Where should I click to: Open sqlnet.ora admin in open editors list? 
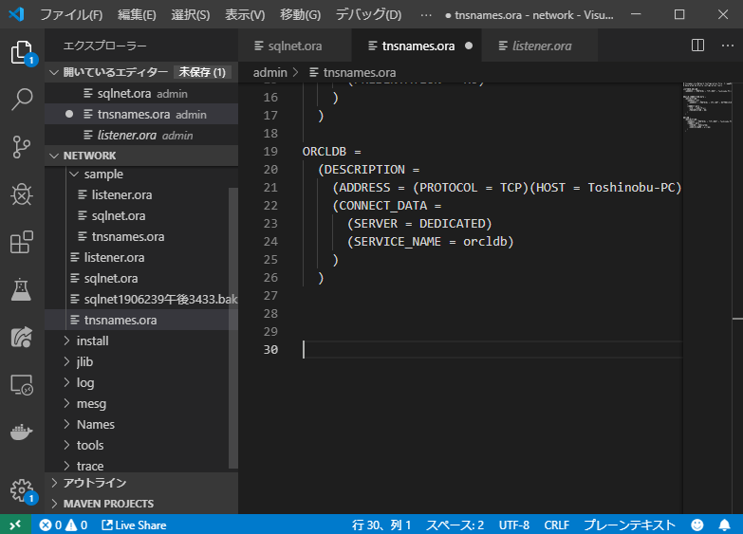click(x=141, y=93)
